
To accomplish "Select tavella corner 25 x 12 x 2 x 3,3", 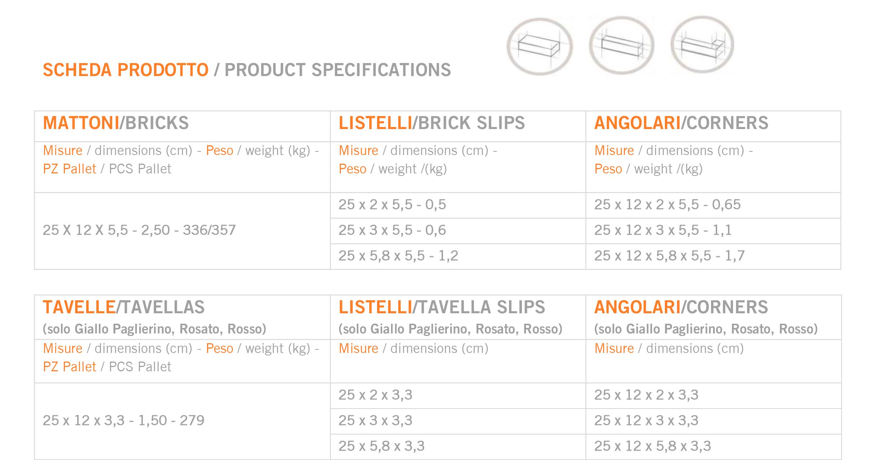I will pos(713,395).
